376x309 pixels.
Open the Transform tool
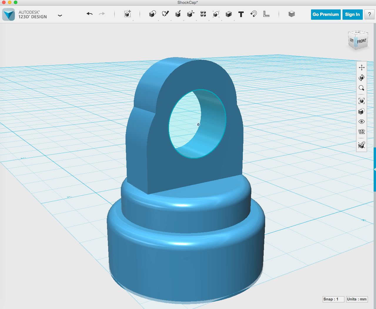[128, 14]
